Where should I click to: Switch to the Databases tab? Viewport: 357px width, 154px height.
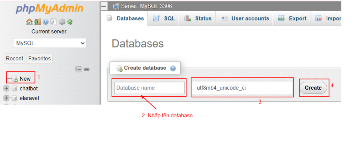tap(124, 19)
